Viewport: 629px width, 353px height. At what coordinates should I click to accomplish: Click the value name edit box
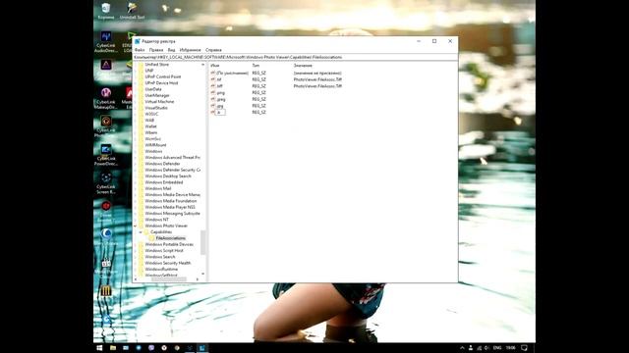[220, 113]
